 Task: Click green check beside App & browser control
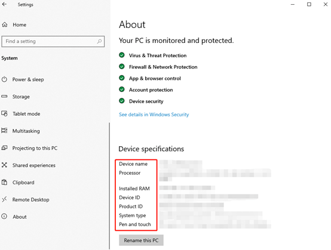point(122,78)
